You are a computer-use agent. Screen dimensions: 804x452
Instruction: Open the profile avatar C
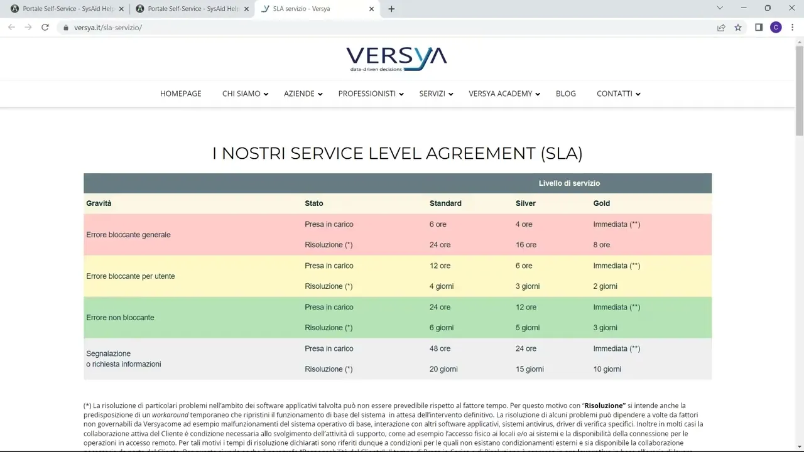click(776, 28)
